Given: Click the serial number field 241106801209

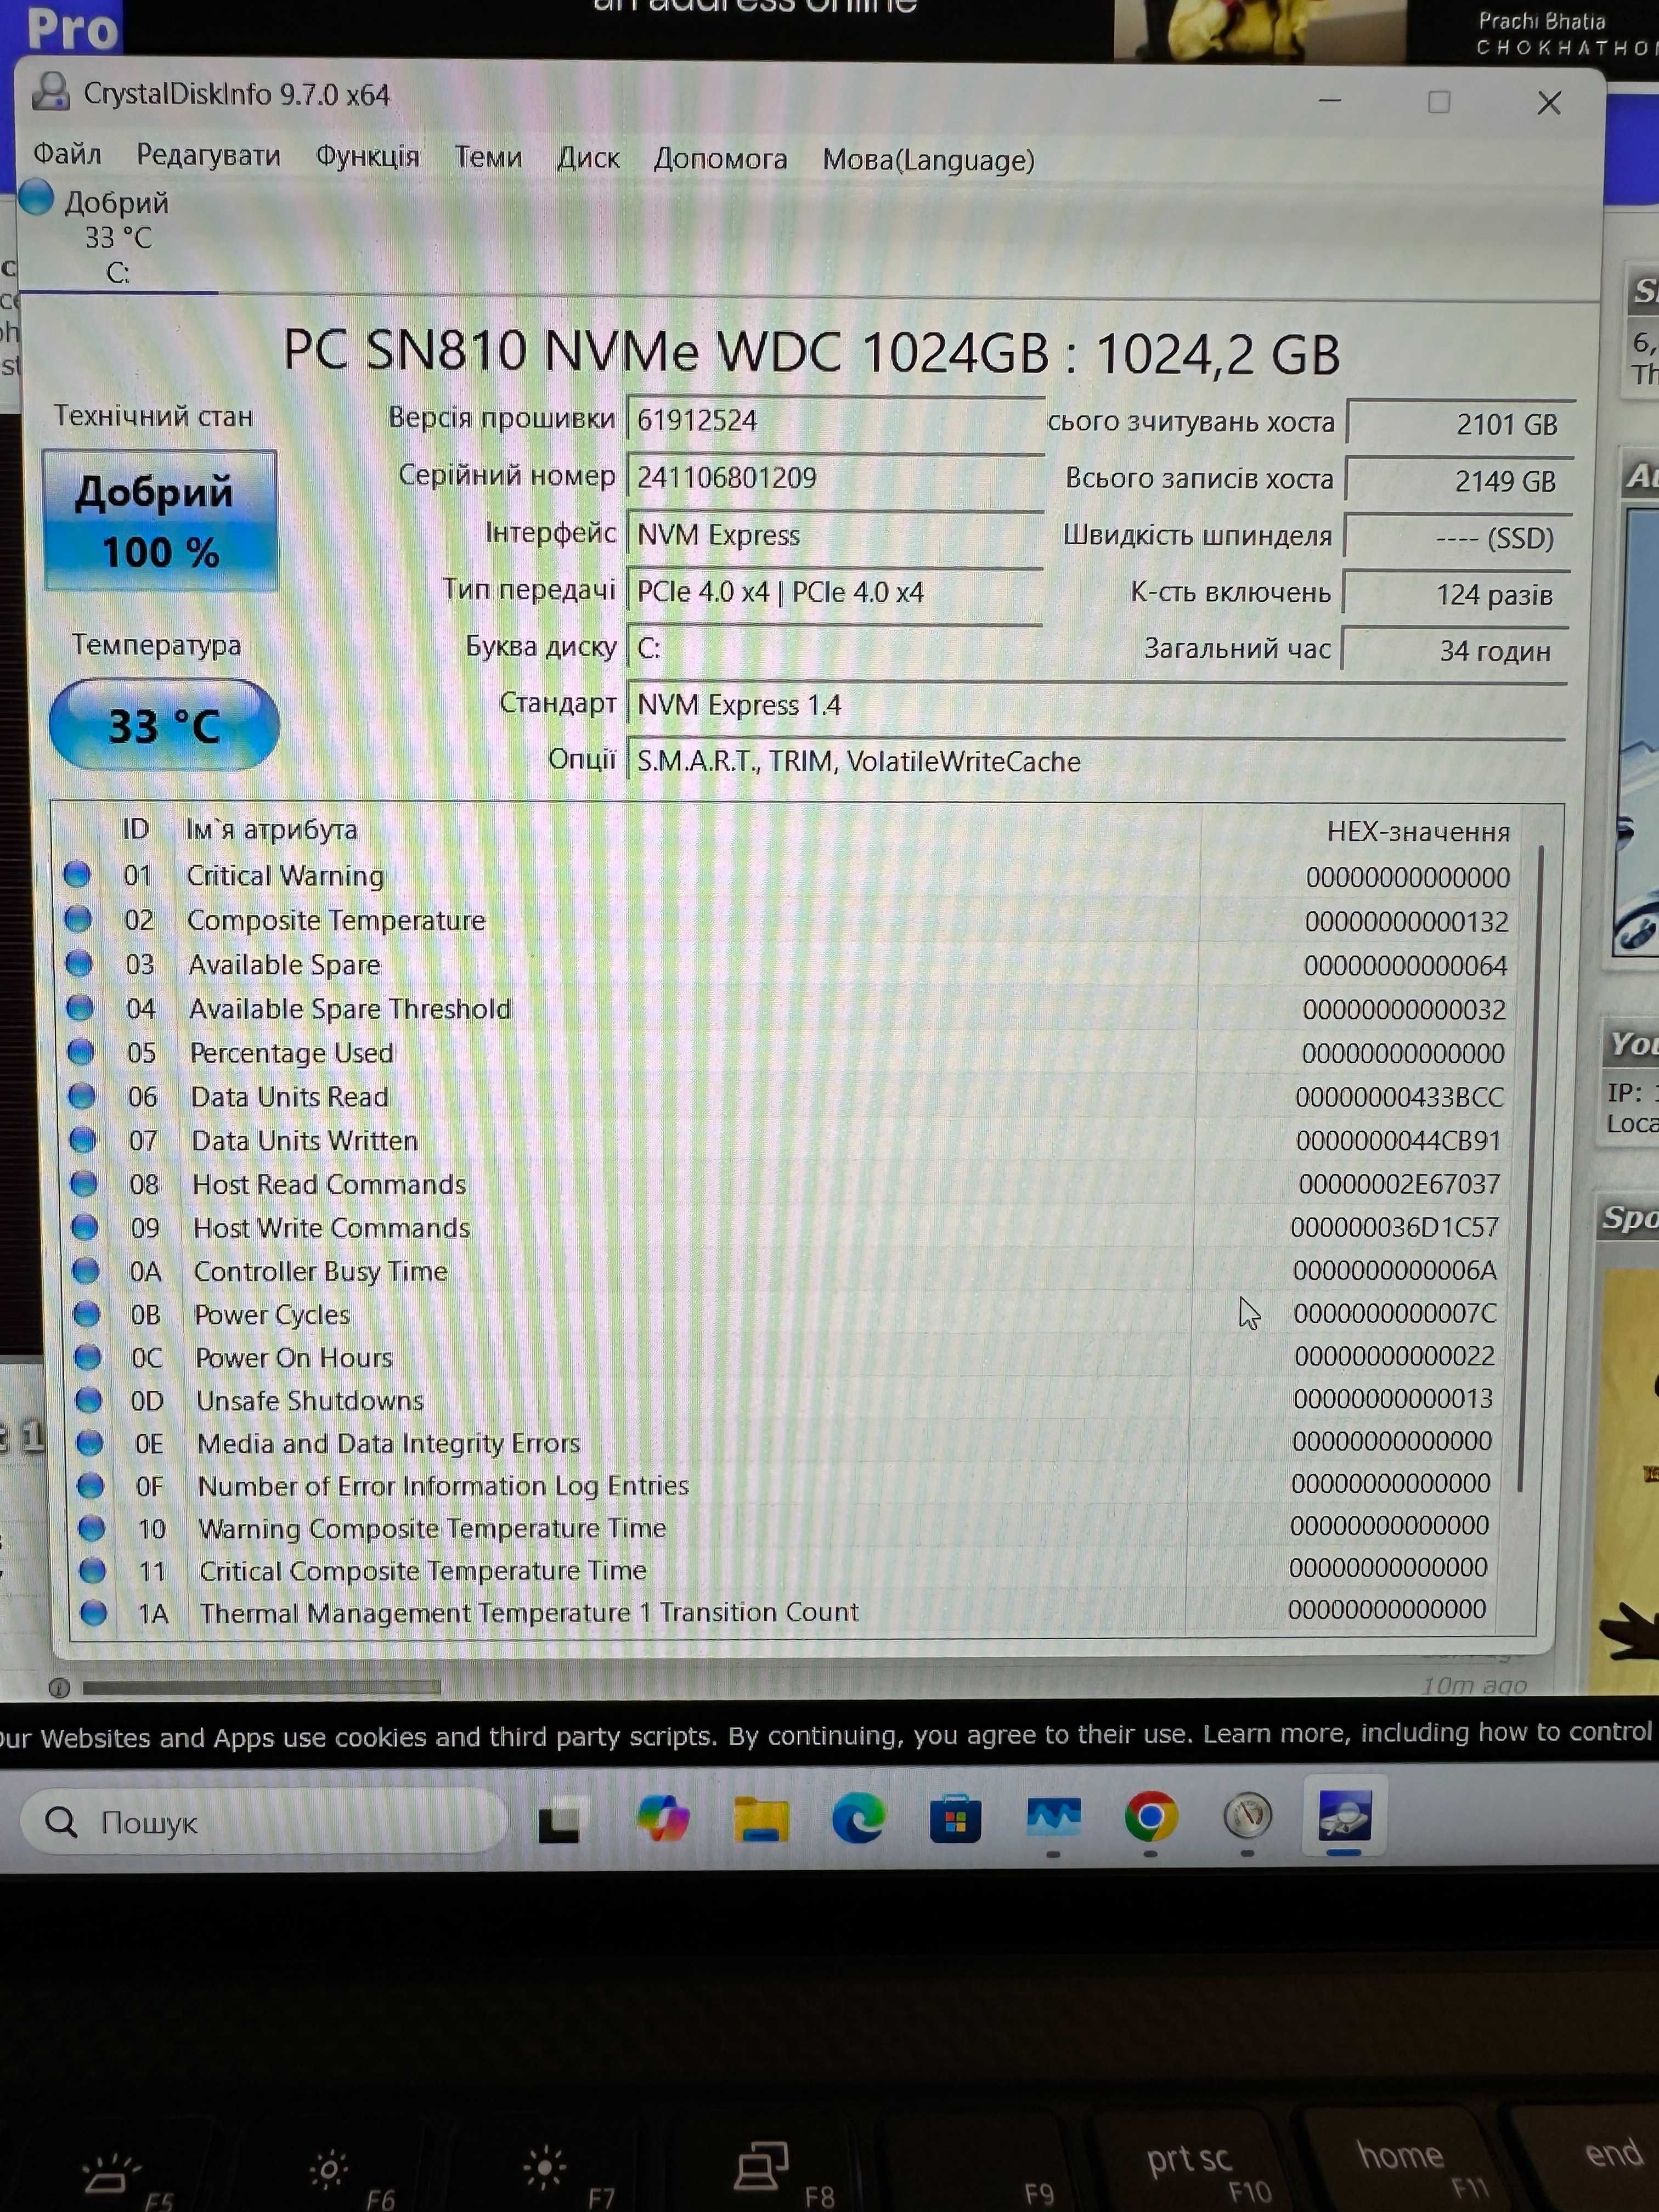Looking at the screenshot, I should click(835, 477).
